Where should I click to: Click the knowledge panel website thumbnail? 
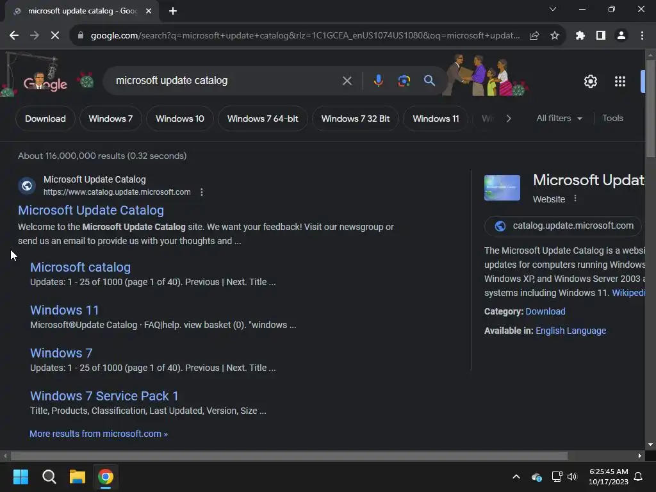502,188
